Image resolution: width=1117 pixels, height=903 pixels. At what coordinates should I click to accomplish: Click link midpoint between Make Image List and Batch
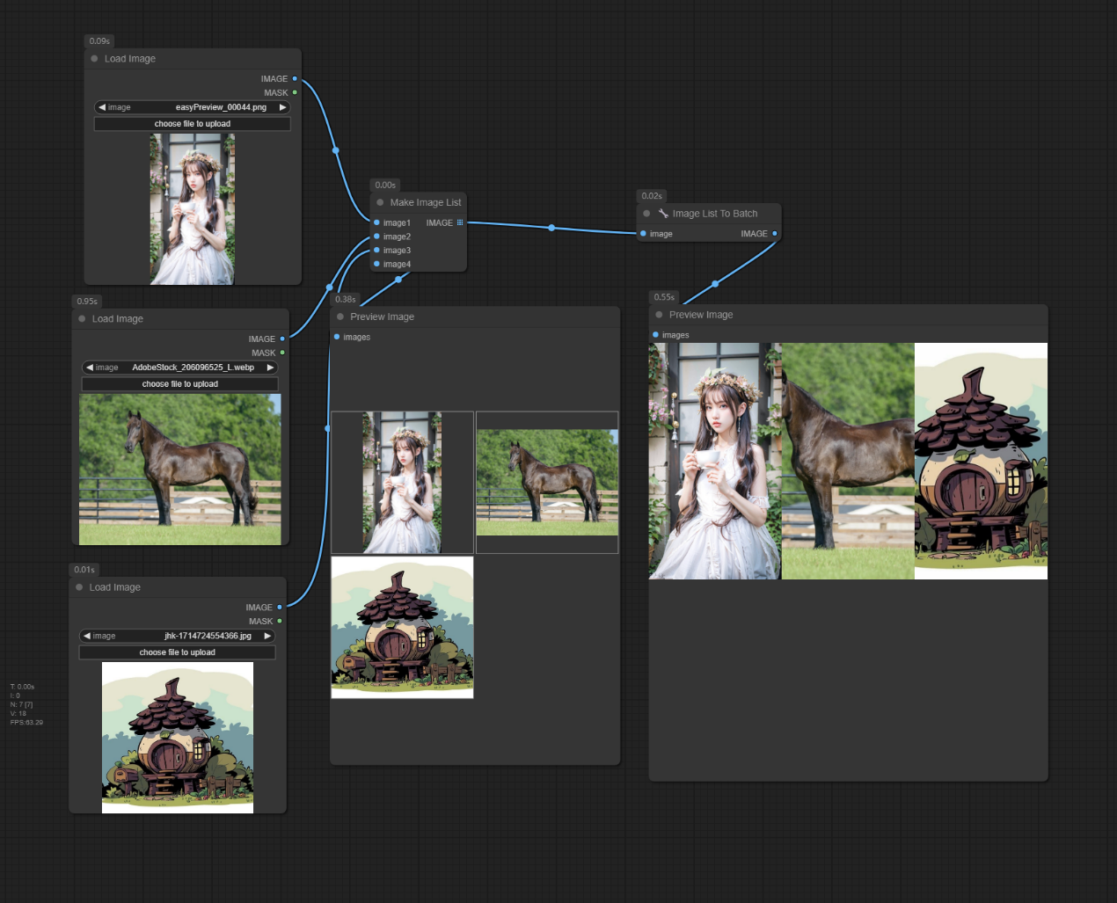click(x=551, y=228)
